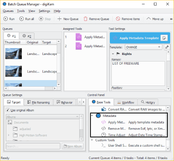Click Control Panel scroll up arrow
This screenshot has width=174, height=161.
click(x=168, y=108)
